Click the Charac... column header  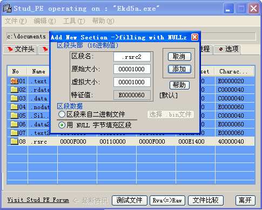[x=234, y=71]
